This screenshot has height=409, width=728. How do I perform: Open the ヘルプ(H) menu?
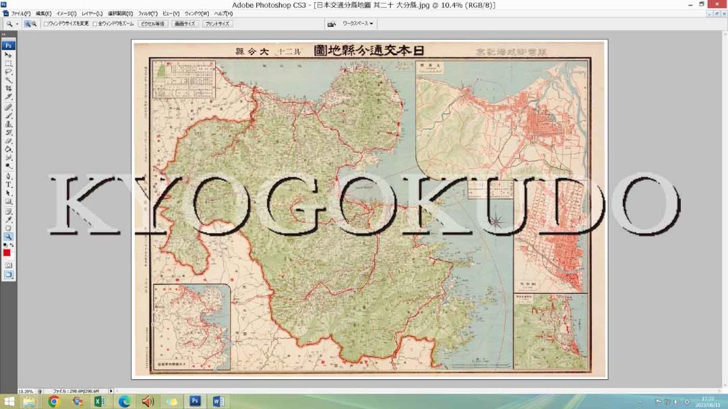(223, 14)
